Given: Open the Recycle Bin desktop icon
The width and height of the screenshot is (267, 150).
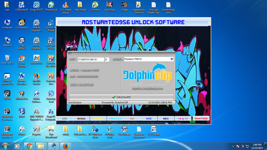Looking at the screenshot, I should [7, 59].
